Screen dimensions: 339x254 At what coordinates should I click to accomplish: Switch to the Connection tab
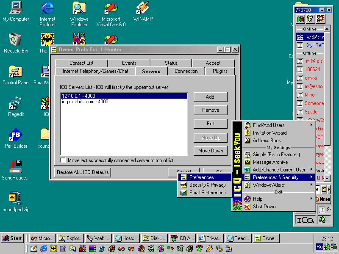point(186,71)
